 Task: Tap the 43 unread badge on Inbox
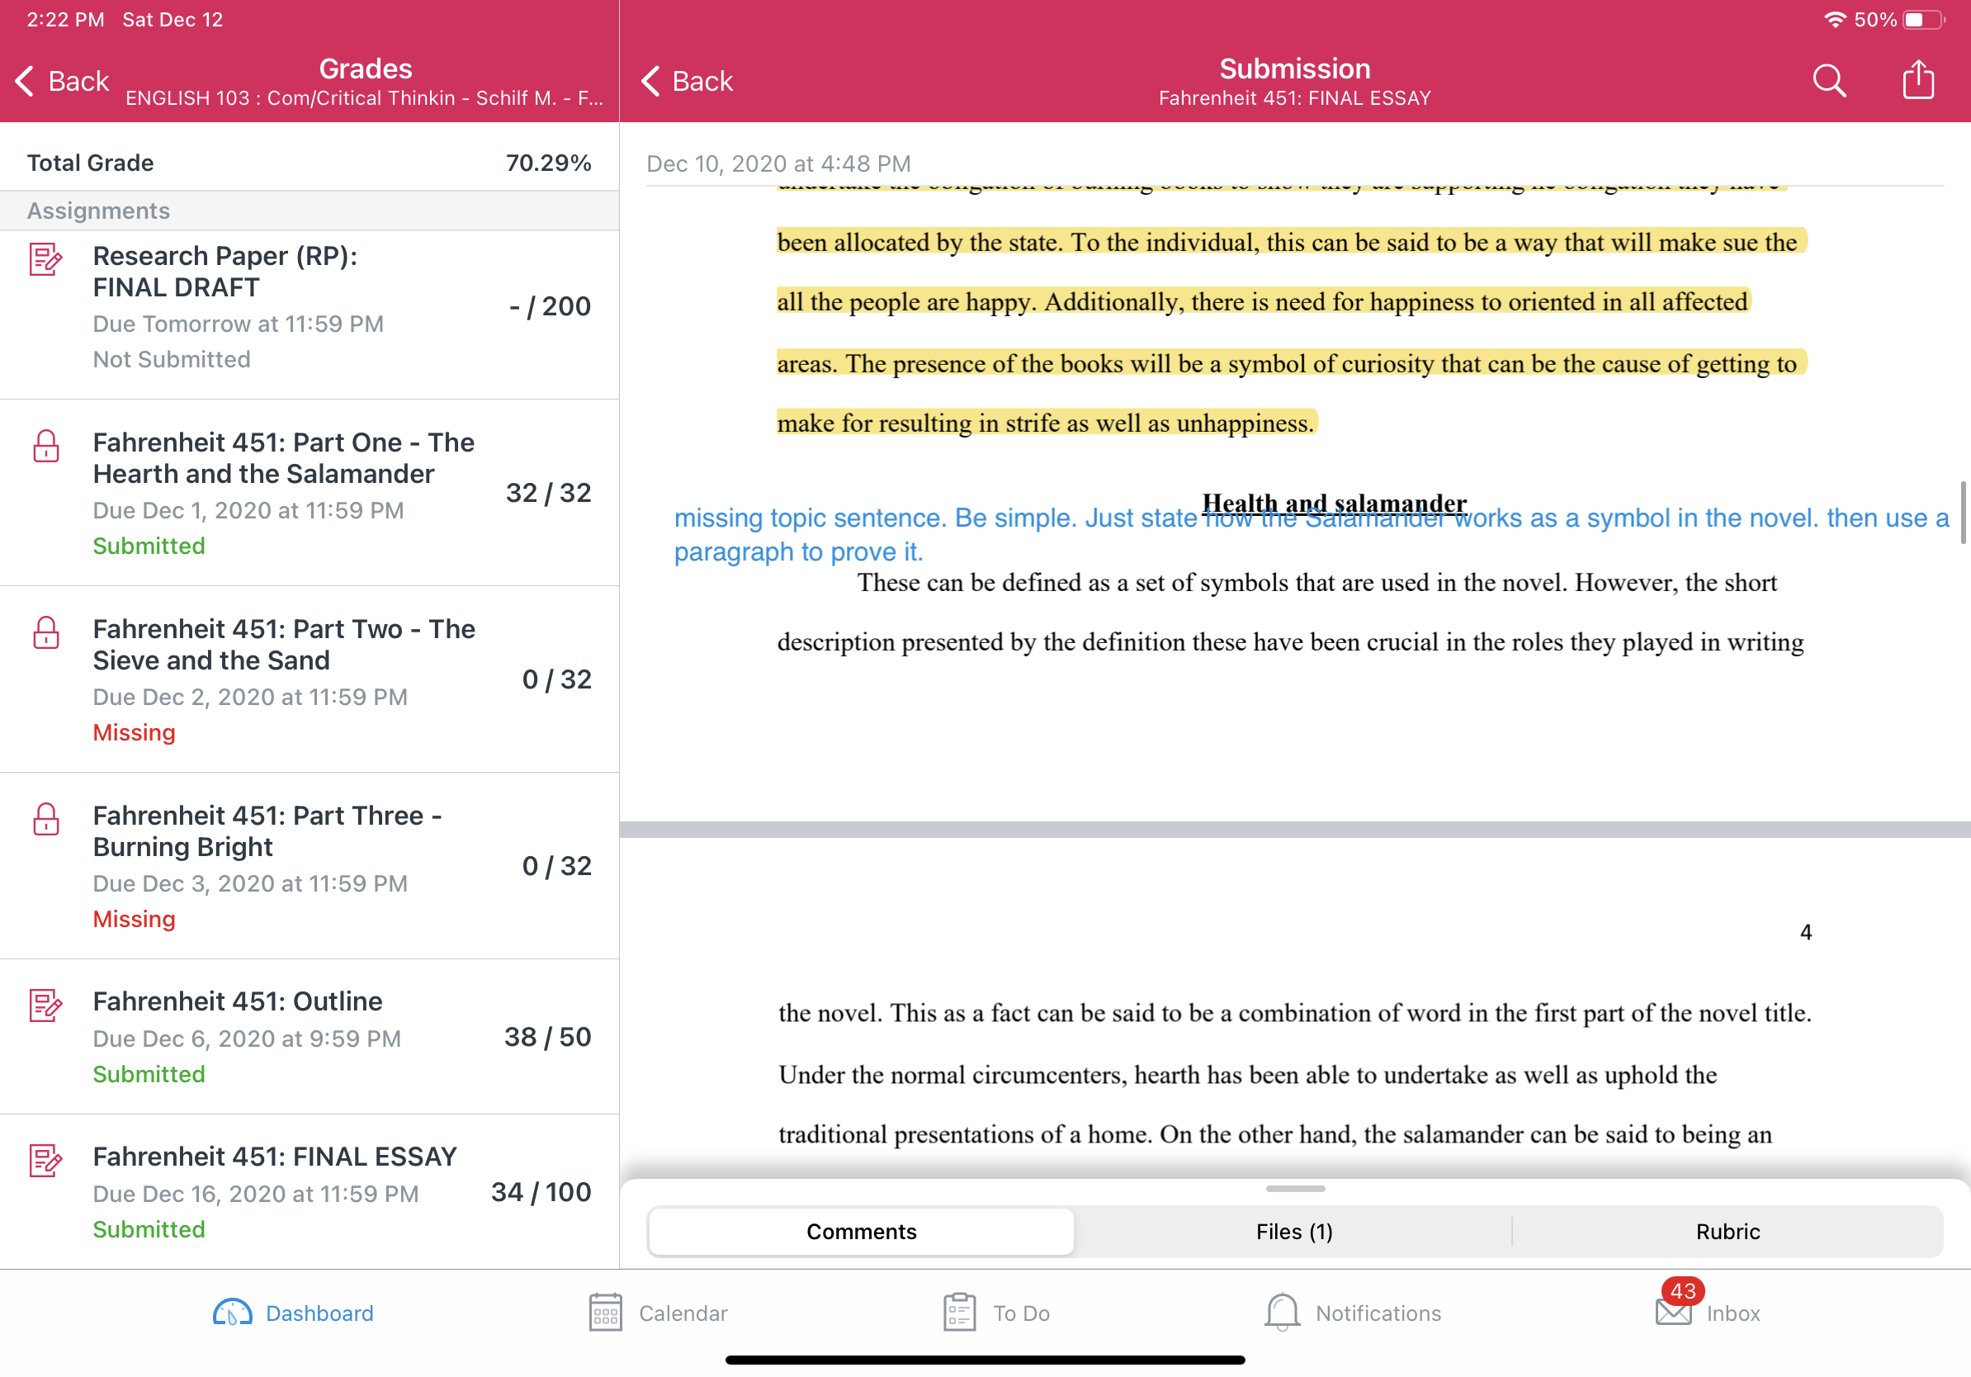(1681, 1290)
